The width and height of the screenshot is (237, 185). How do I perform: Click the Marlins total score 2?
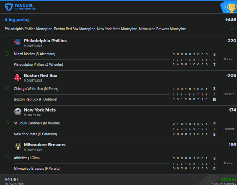pyautogui.click(x=214, y=54)
